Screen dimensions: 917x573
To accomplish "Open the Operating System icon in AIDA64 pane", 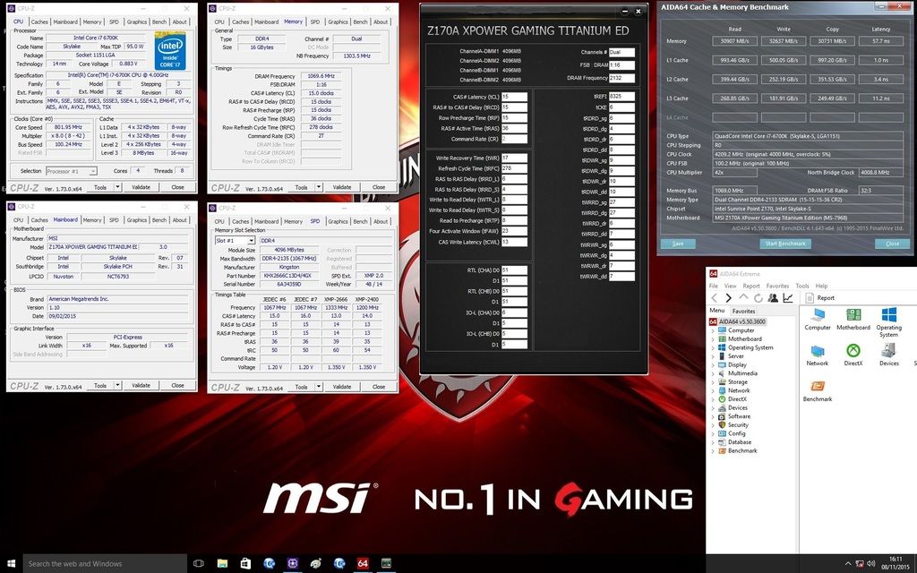I will pyautogui.click(x=888, y=322).
